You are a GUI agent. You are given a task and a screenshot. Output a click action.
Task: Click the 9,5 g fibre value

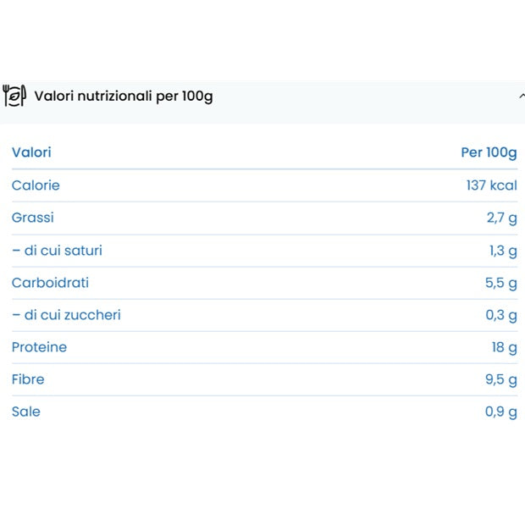point(501,379)
